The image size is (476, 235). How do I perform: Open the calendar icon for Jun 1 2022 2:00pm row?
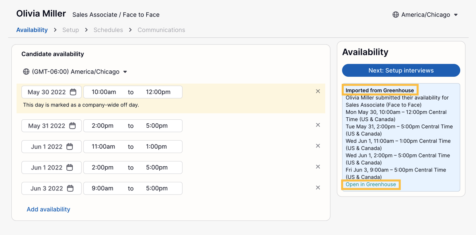click(70, 168)
